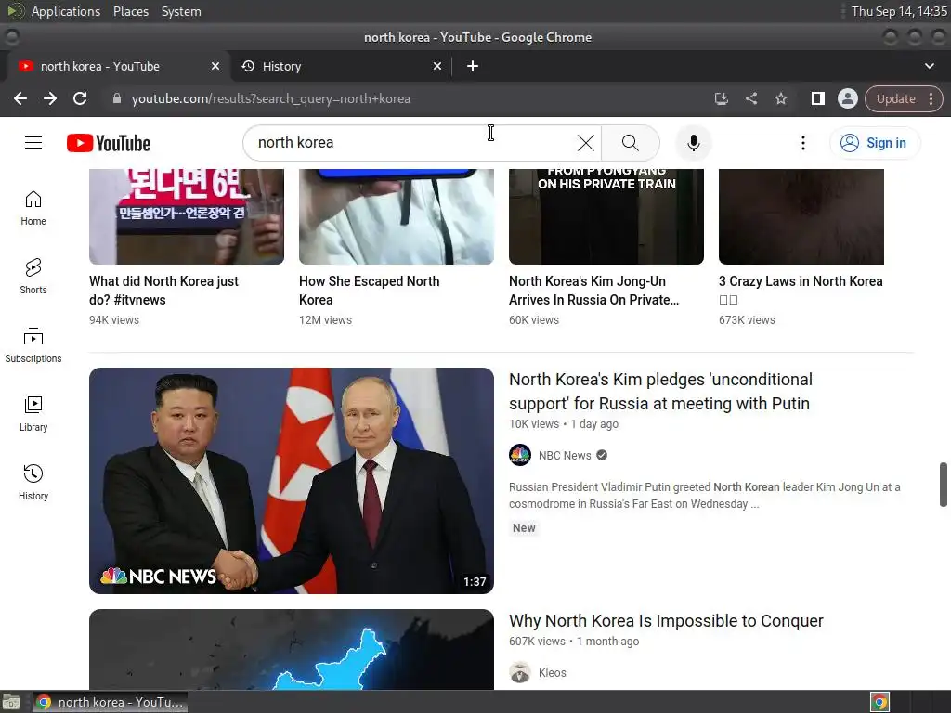Open a new Chrome tab

tap(473, 66)
